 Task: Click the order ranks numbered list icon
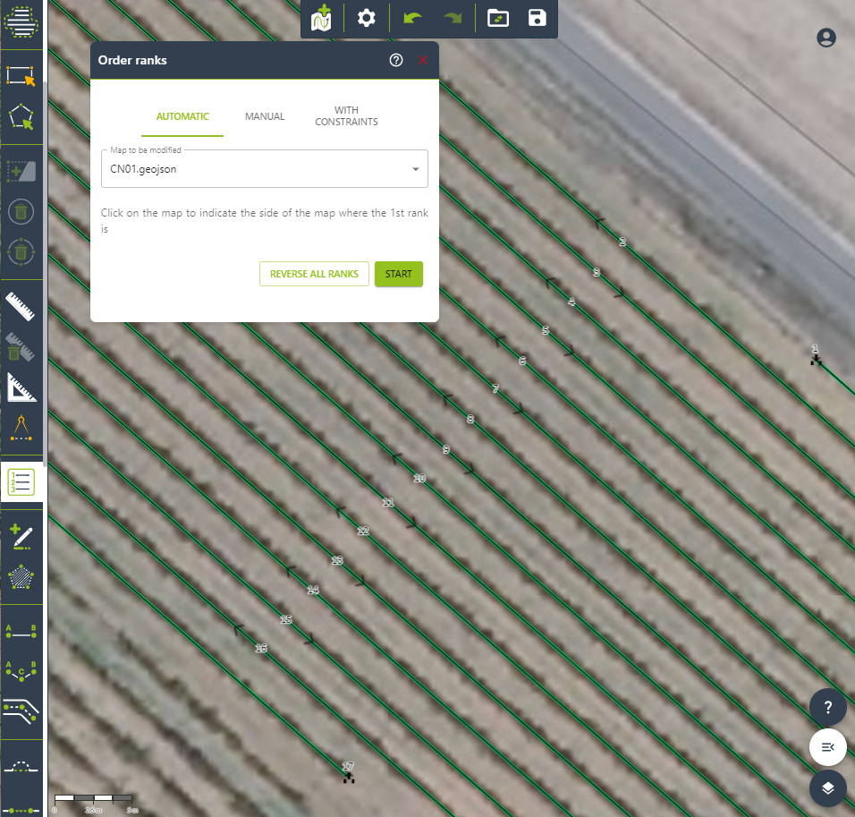[x=21, y=481]
